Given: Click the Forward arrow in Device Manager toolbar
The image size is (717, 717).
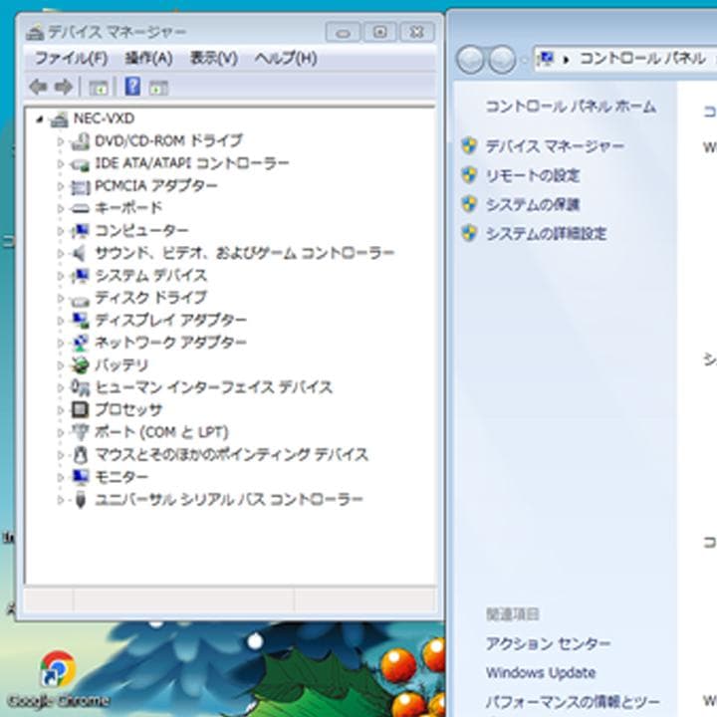Looking at the screenshot, I should pos(63,87).
